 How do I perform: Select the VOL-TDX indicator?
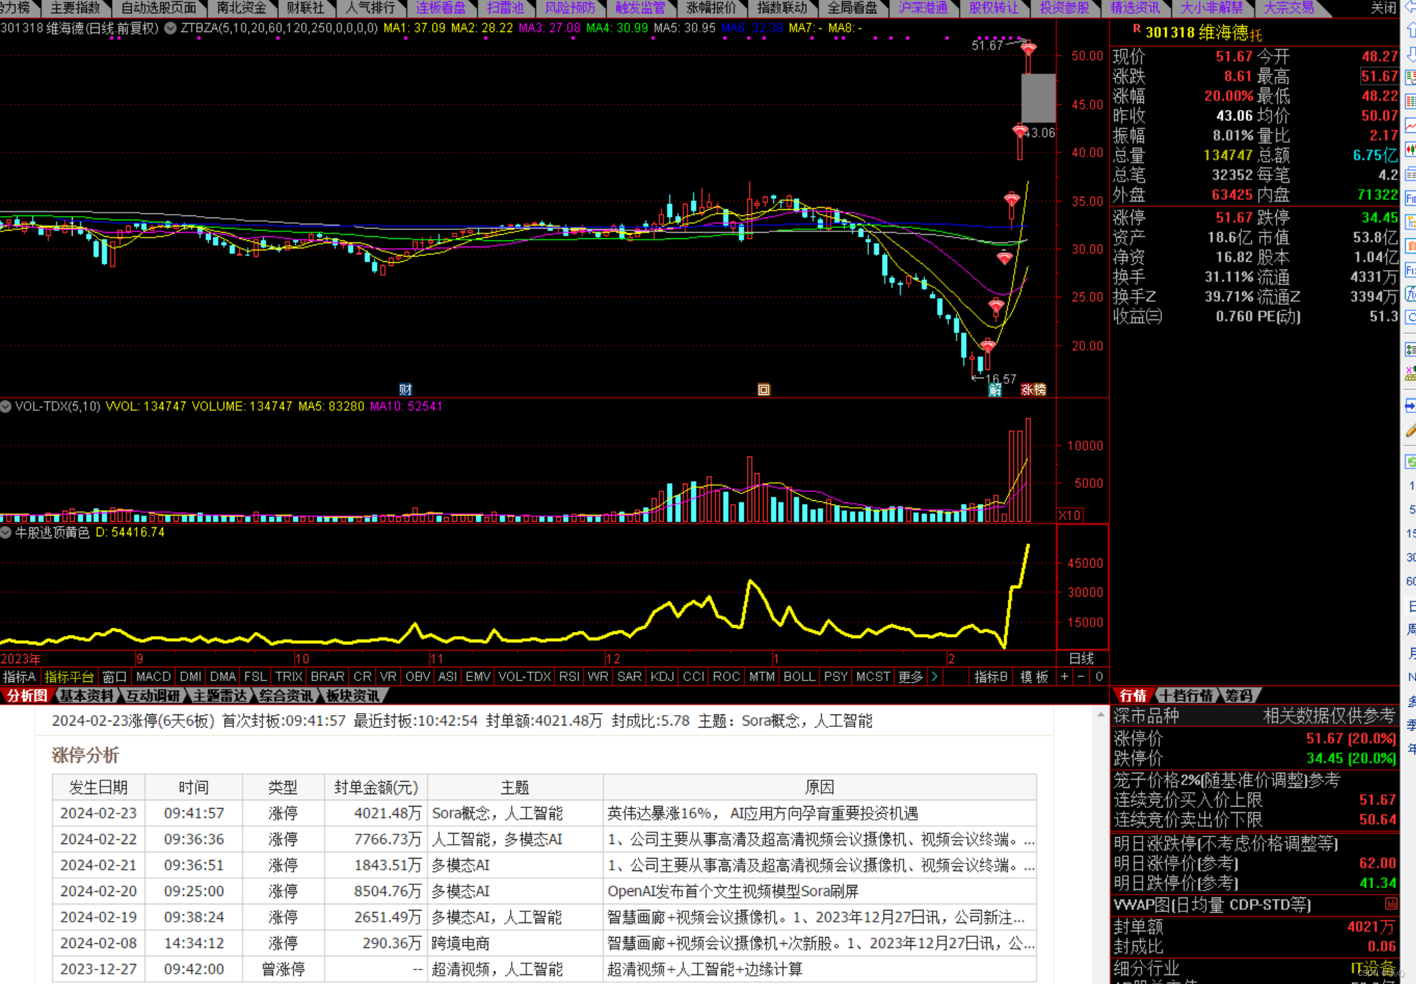tap(524, 676)
